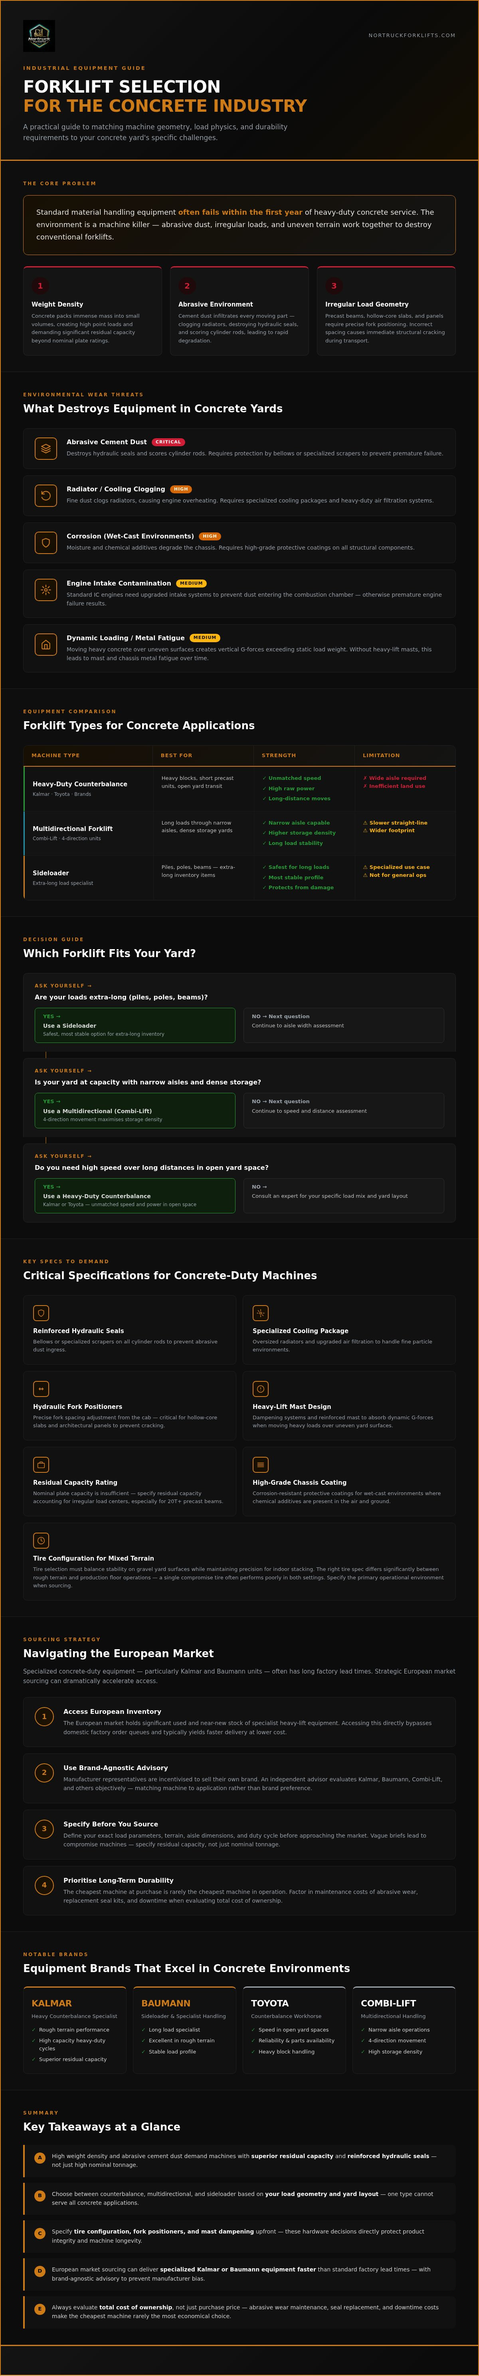
Task: Click 'Are your loads extra-long' question text
Action: point(121,997)
